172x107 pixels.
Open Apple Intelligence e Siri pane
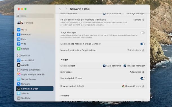click(x=35, y=74)
